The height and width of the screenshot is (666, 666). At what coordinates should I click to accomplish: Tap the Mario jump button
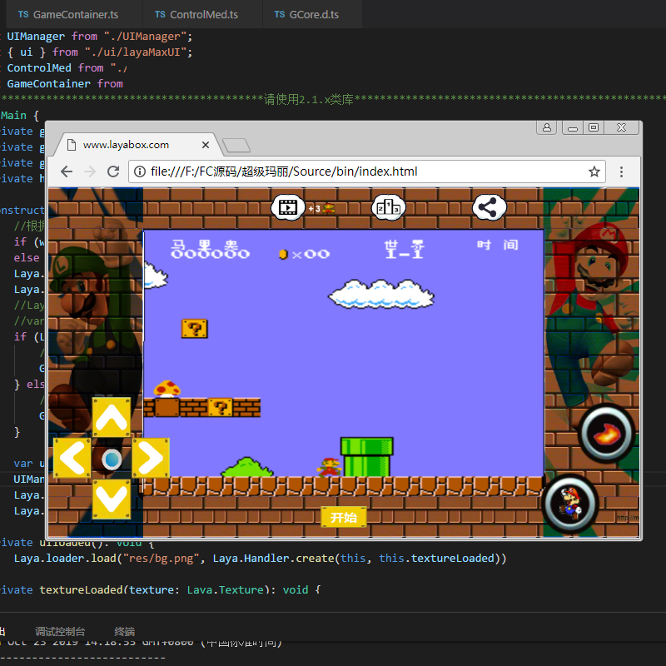point(570,502)
